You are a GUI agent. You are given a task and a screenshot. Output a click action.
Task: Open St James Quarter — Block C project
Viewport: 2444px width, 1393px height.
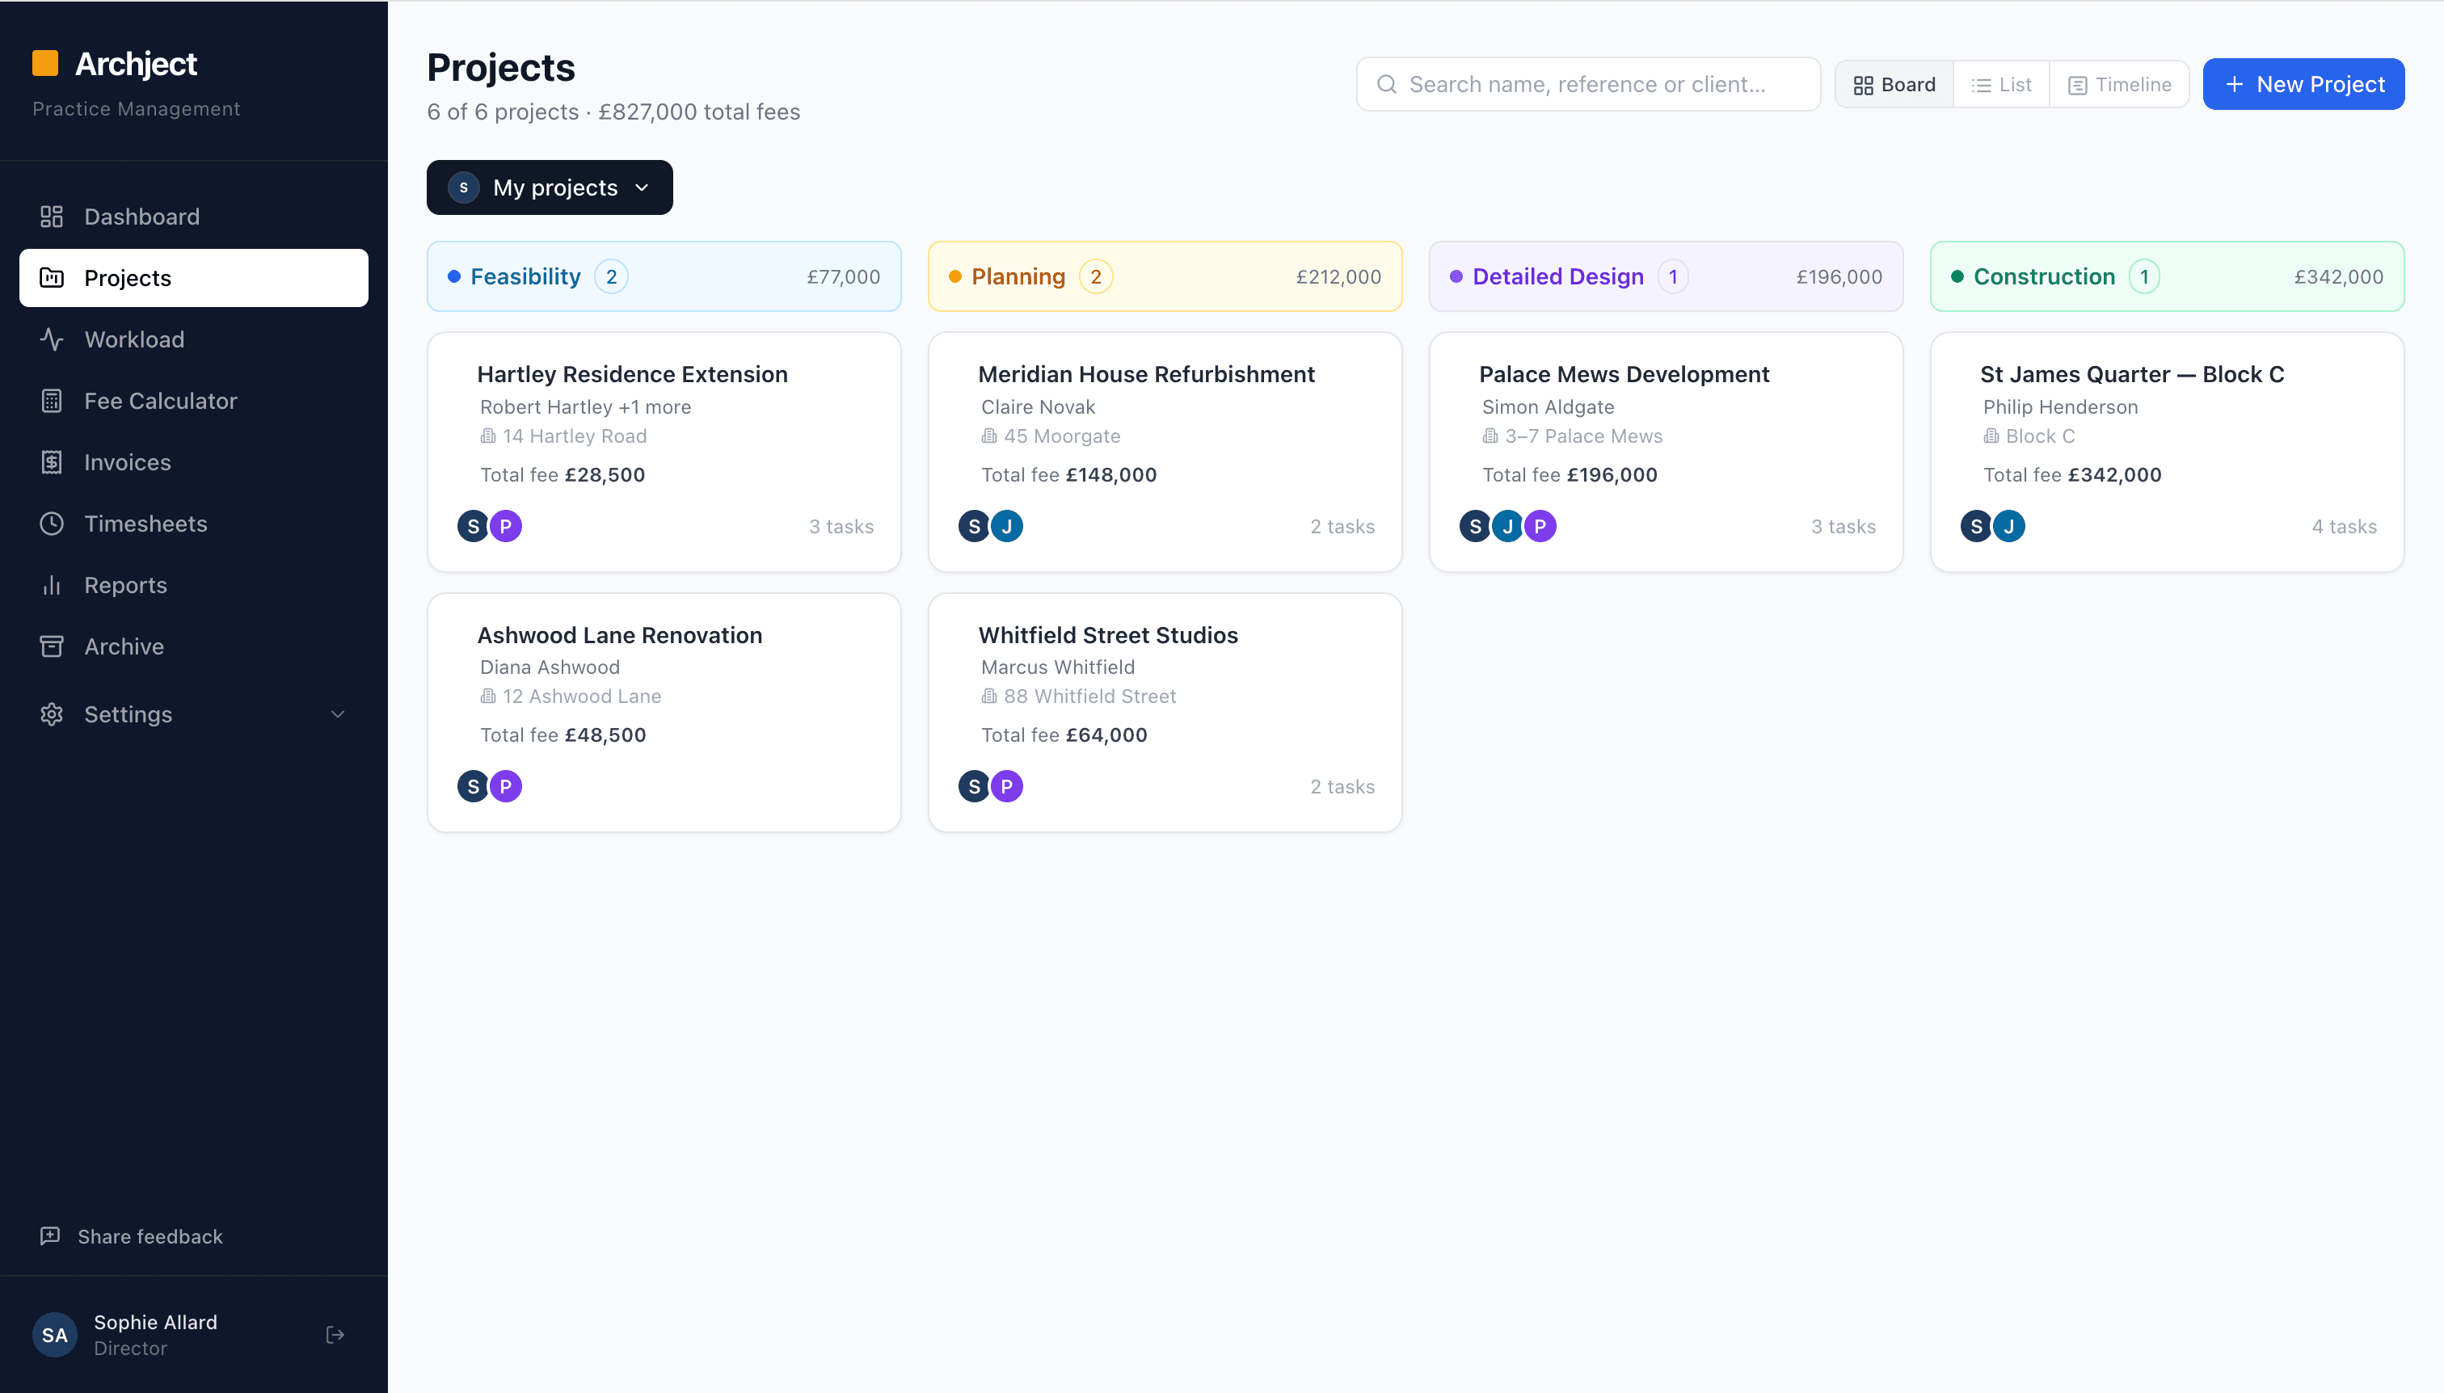point(2167,452)
